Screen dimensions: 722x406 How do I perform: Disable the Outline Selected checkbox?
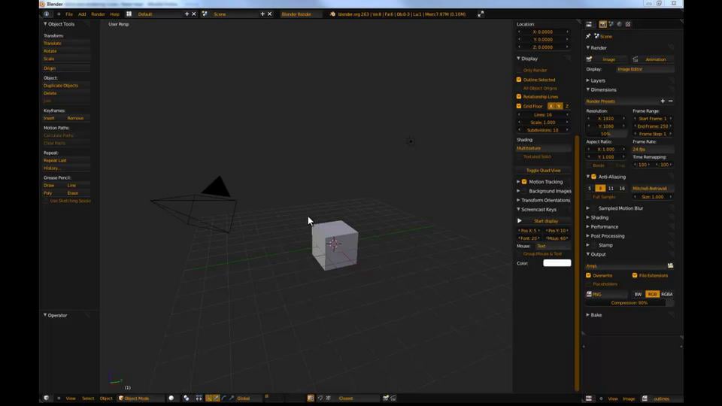coord(519,80)
